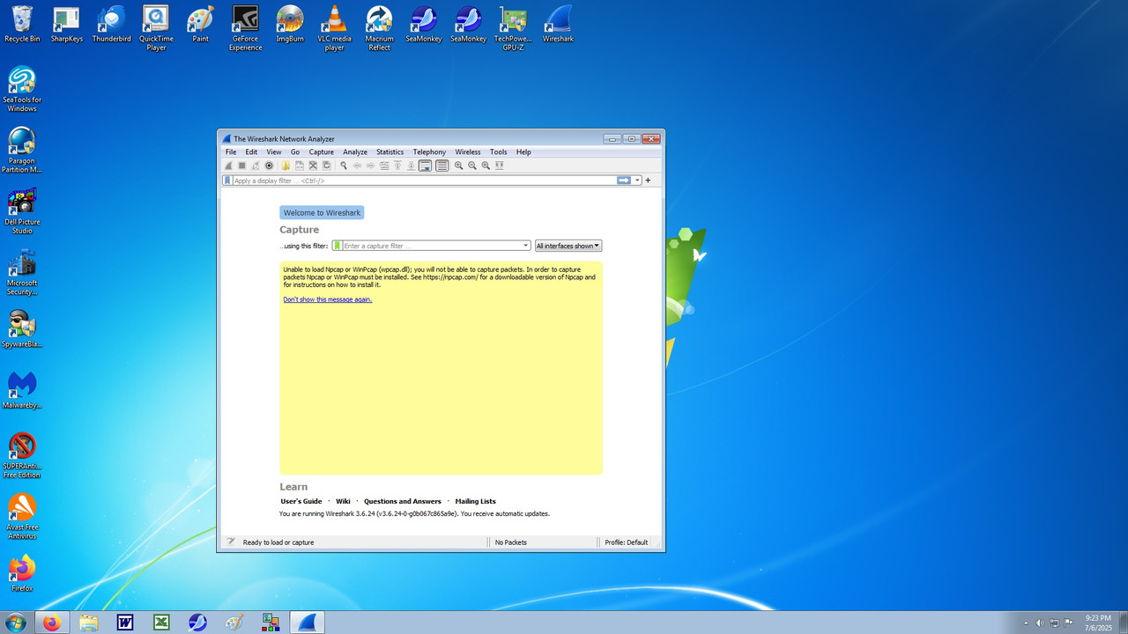Image resolution: width=1128 pixels, height=634 pixels.
Task: Click the green capture filter bookmark icon
Action: (x=337, y=246)
